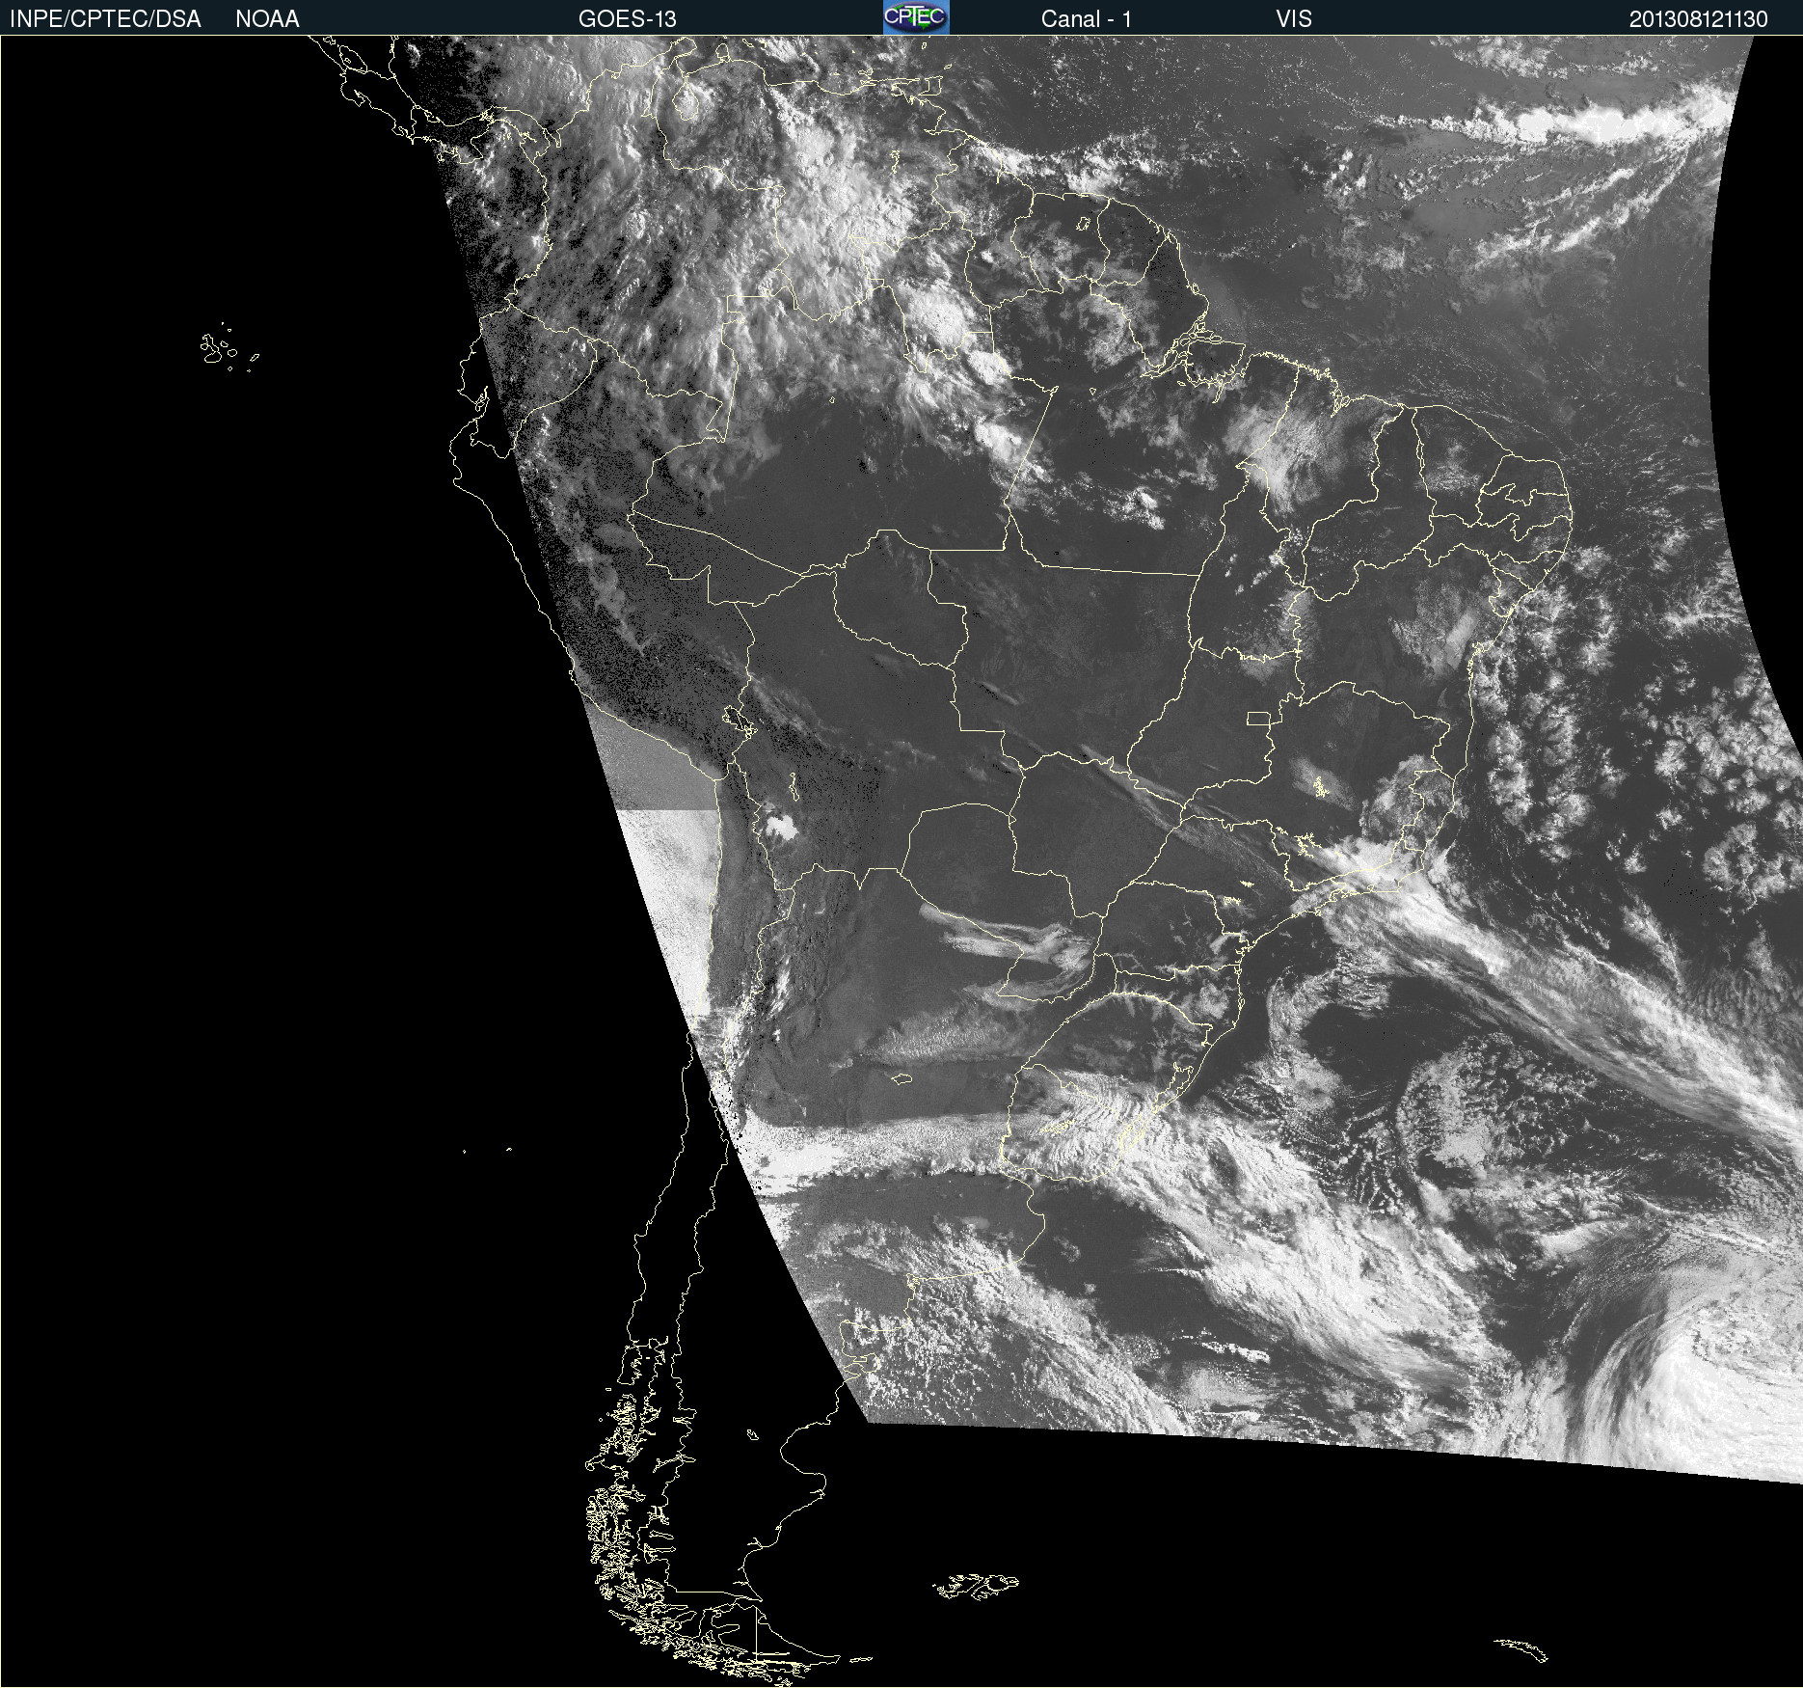
Task: Click the Canal - 1 channel label
Action: coord(1087,19)
